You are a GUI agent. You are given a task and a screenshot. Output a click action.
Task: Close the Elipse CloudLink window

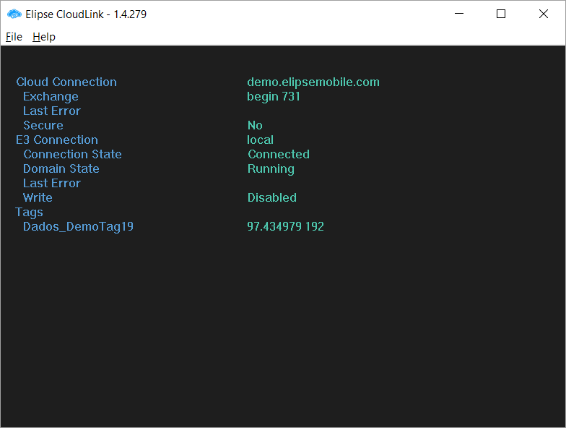(x=543, y=14)
